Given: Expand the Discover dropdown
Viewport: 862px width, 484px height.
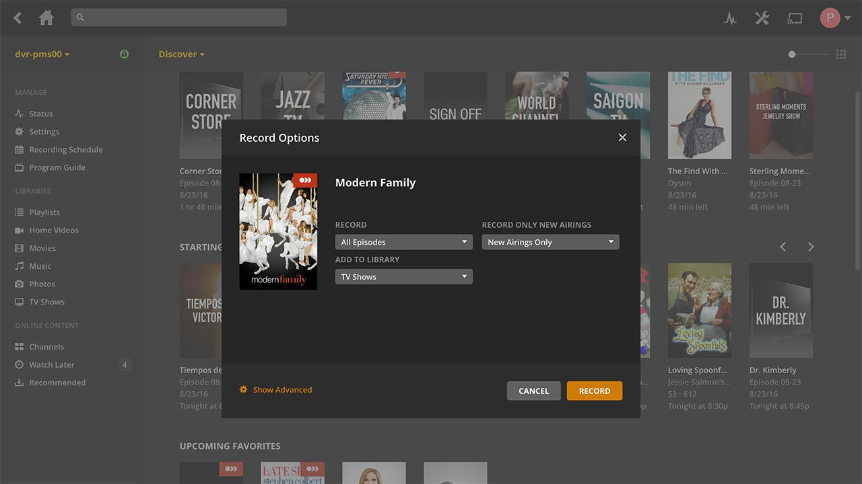Looking at the screenshot, I should click(x=182, y=54).
